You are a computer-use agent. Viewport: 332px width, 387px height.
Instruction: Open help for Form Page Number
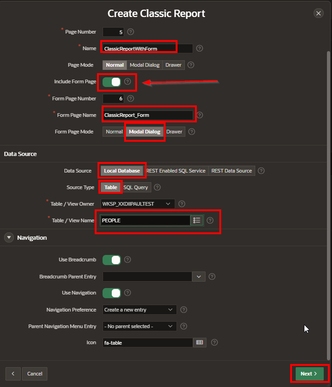(x=131, y=98)
